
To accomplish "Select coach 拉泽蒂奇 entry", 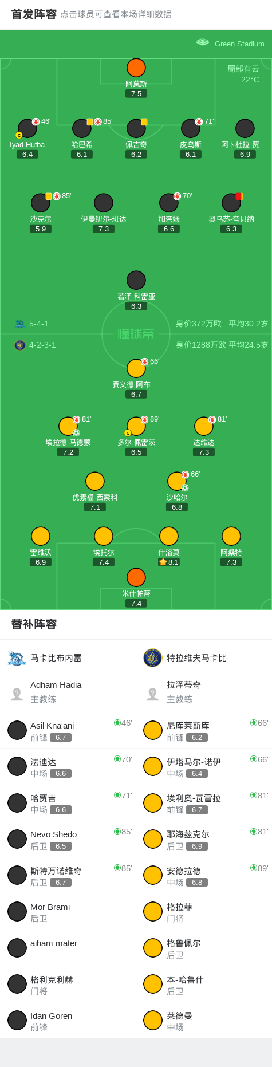I will 204,692.
